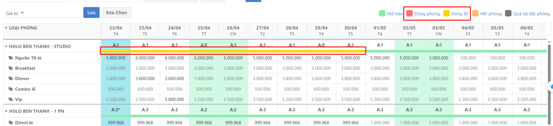Click the grey Quá tải đặt phòng swatch
This screenshot has height=126, width=553.
508,13
